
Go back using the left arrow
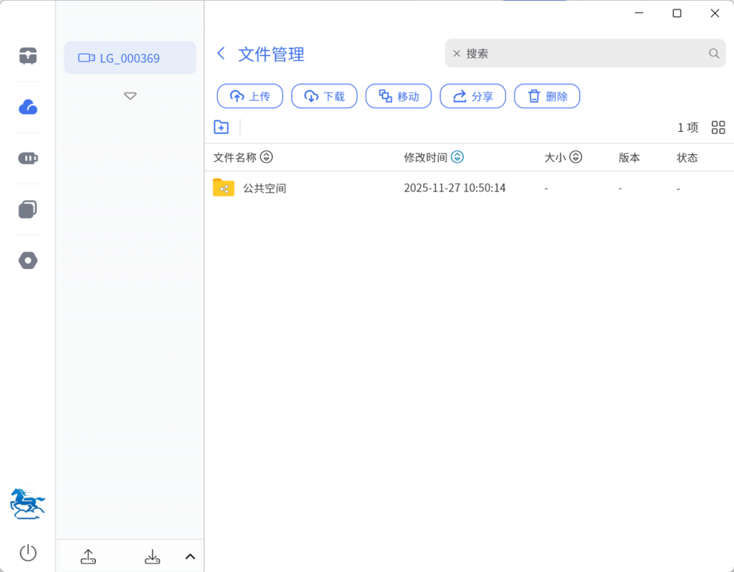coord(221,54)
